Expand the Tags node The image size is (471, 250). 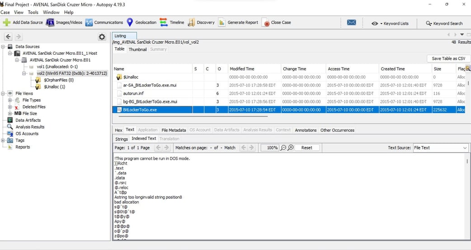tap(3, 140)
